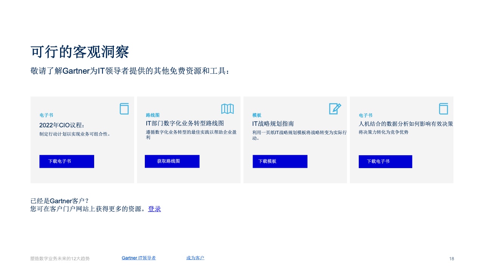Click the IT战略规划指南 title

click(273, 124)
